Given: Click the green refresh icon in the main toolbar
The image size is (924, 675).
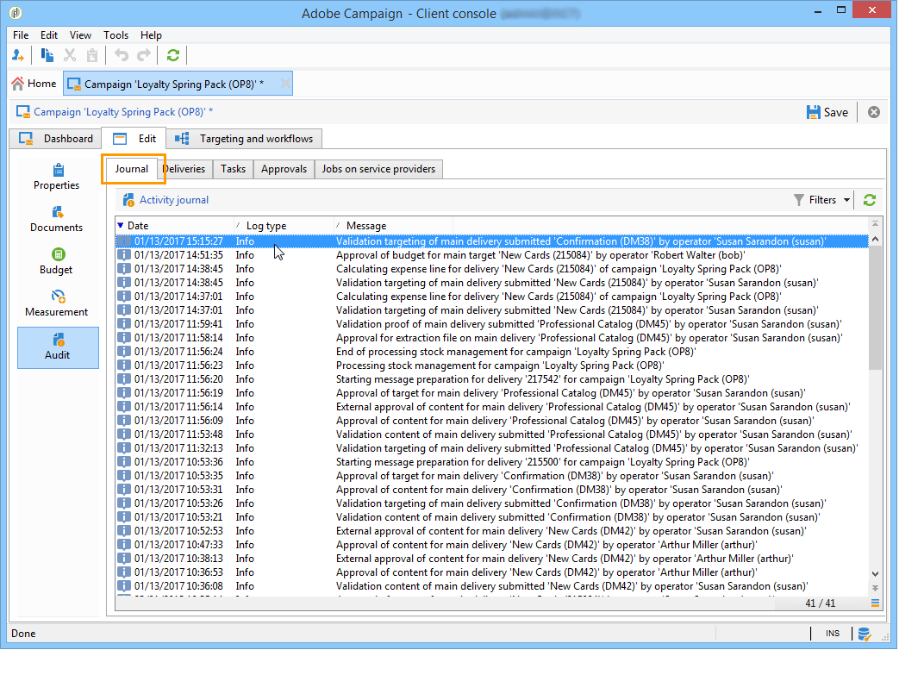Looking at the screenshot, I should pyautogui.click(x=173, y=55).
